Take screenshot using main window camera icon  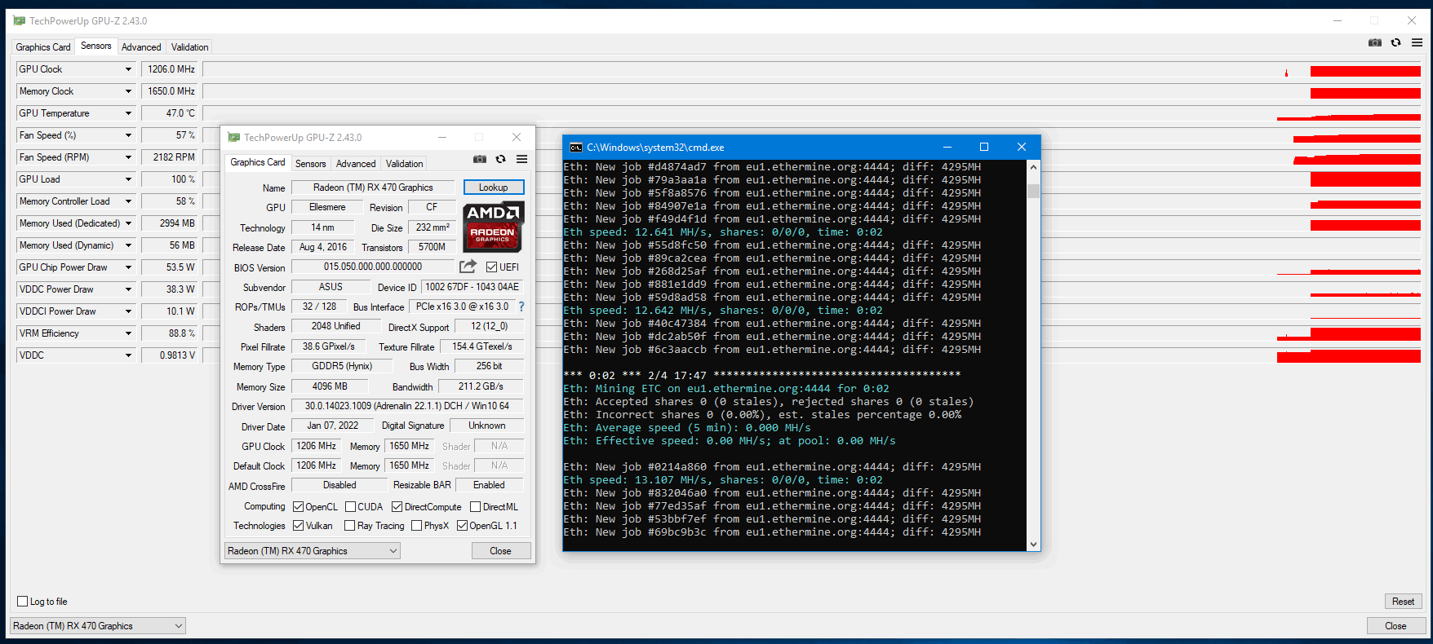[x=1375, y=43]
